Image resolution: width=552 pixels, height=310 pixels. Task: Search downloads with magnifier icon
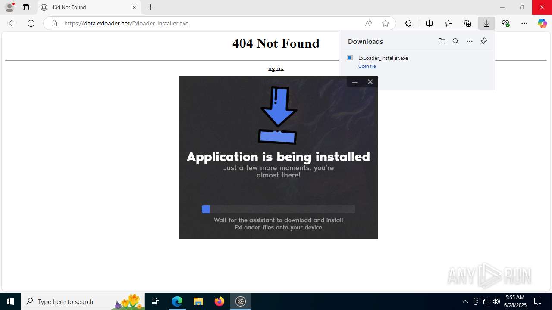(456, 41)
